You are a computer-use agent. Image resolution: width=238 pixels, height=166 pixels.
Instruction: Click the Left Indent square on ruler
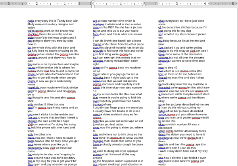93,7
